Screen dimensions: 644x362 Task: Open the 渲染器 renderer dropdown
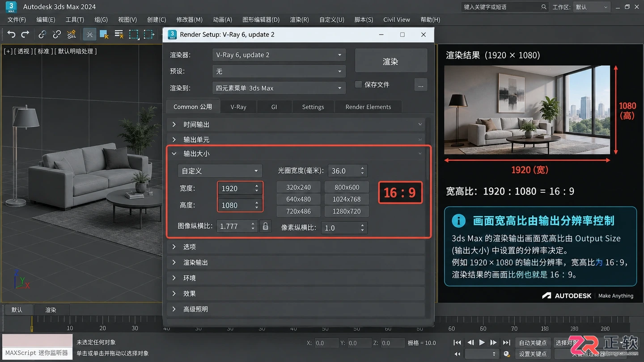[x=279, y=55]
